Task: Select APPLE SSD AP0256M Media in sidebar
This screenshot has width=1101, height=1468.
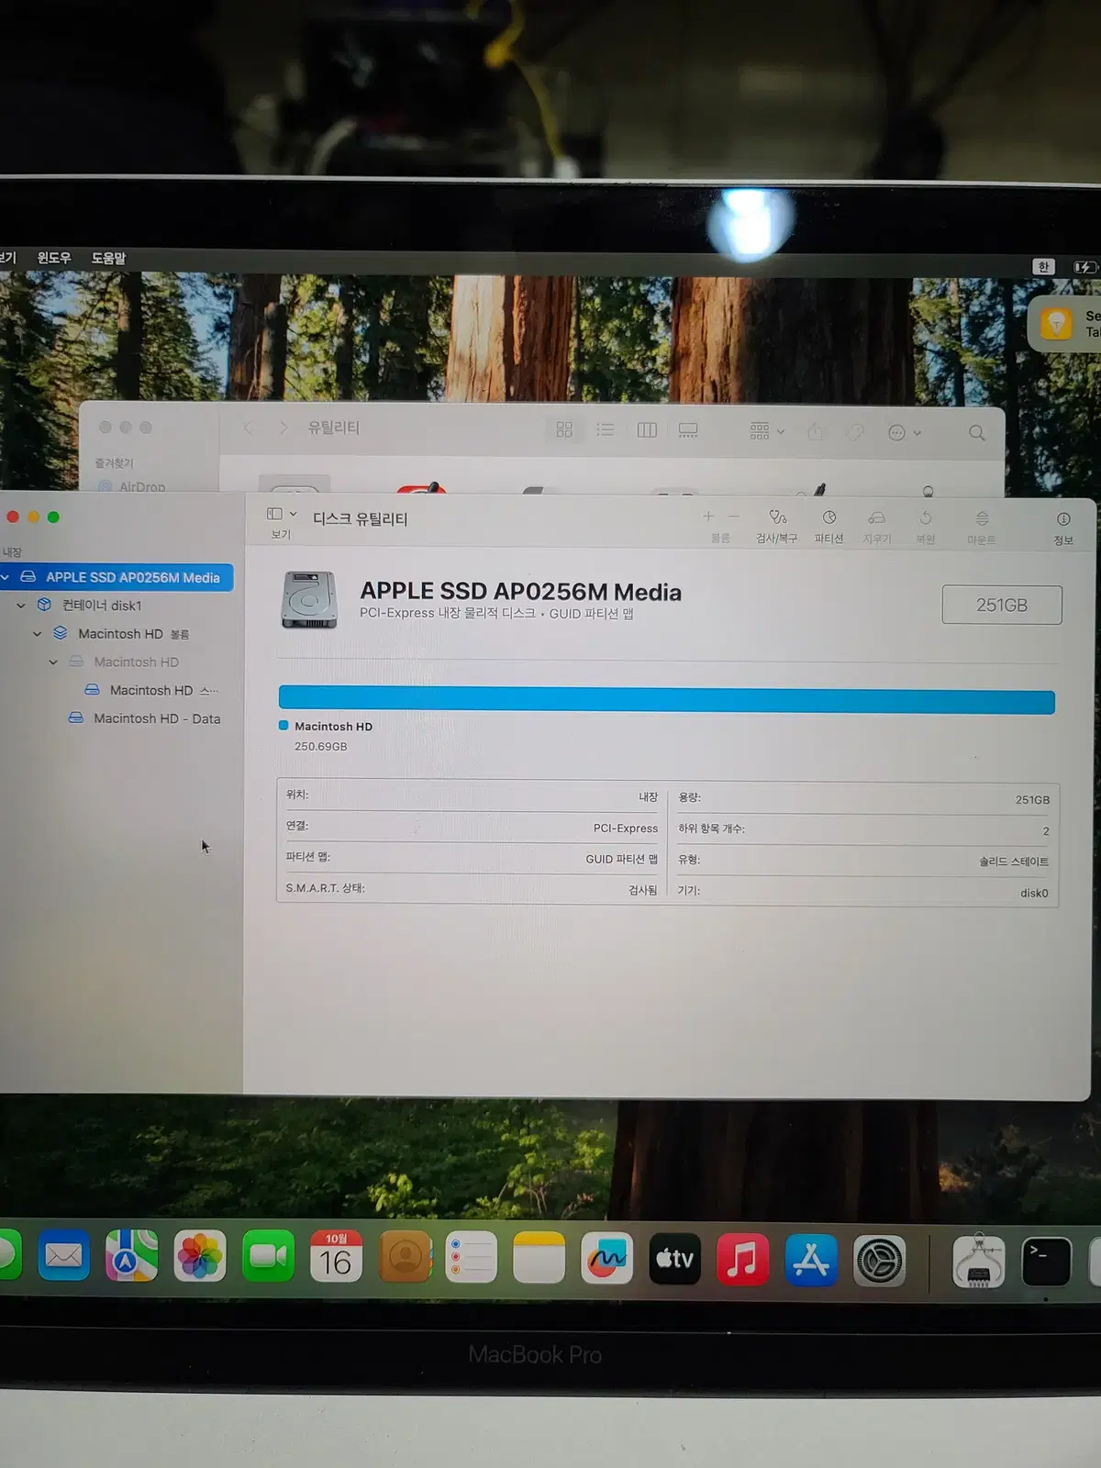Action: [x=117, y=577]
